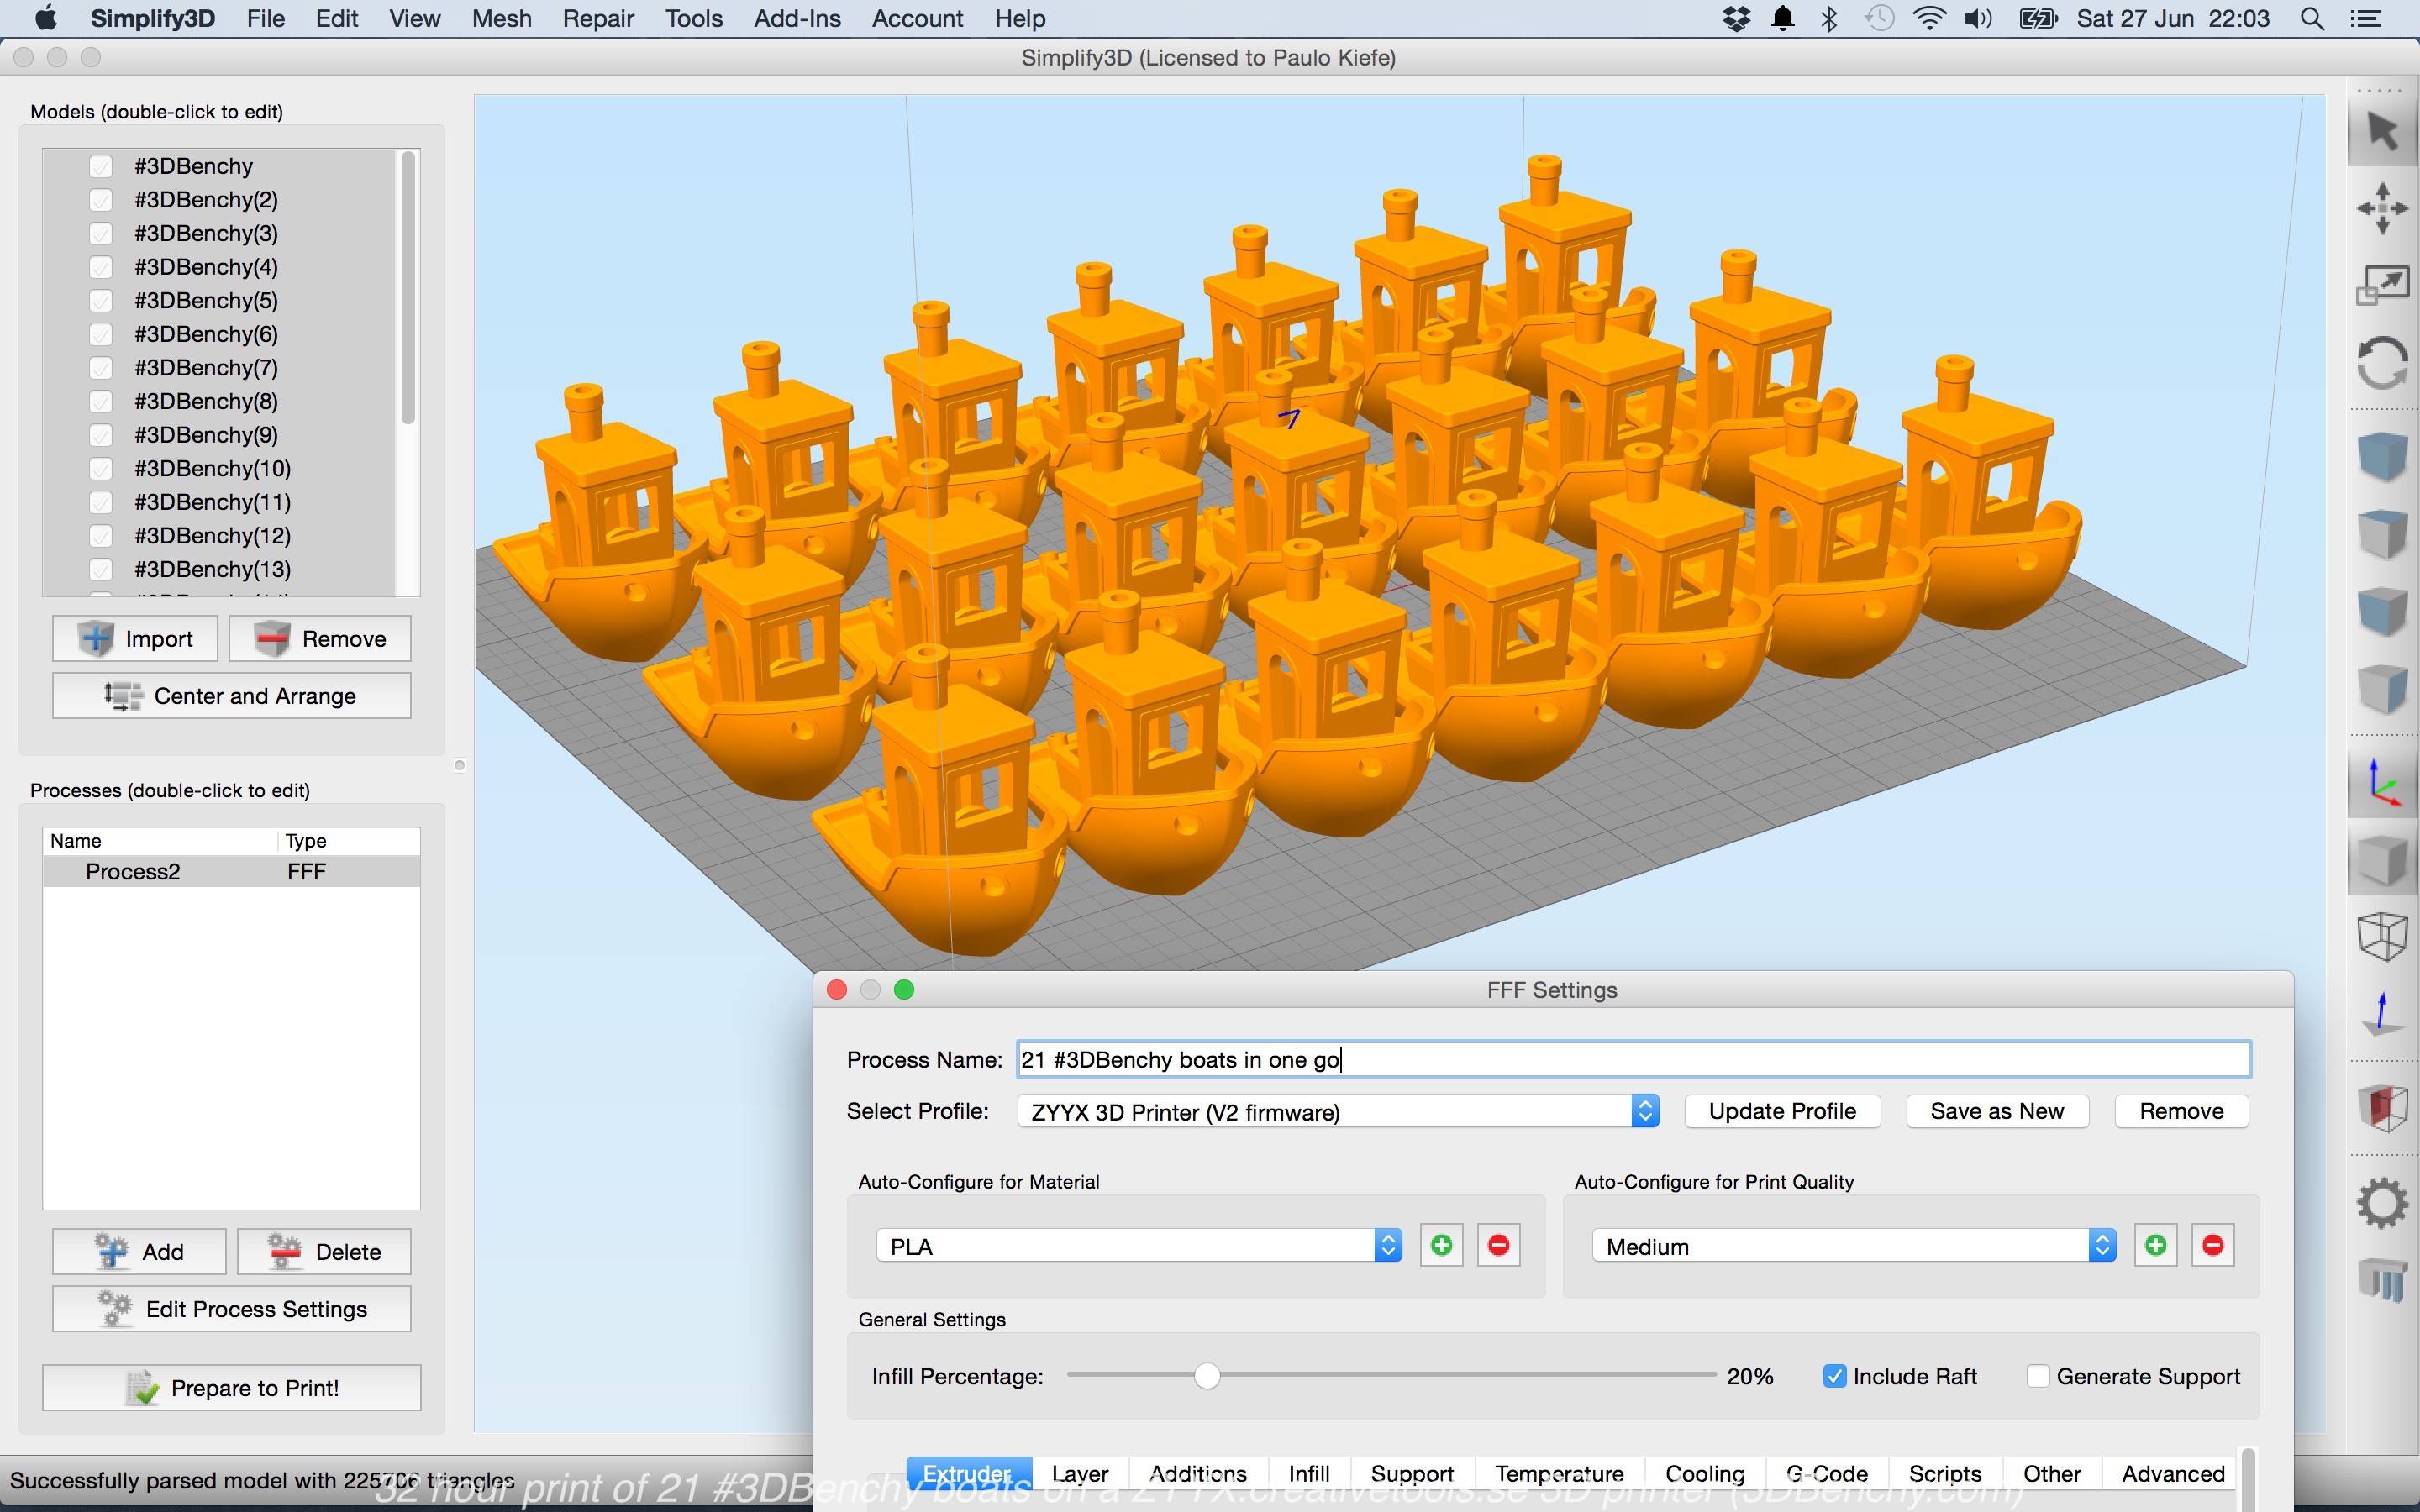Remove the PLA material with the red minus
The width and height of the screenshot is (2420, 1512).
pyautogui.click(x=1498, y=1245)
